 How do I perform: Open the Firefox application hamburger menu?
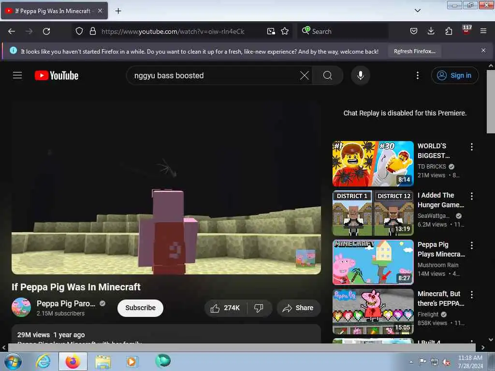coord(483,31)
